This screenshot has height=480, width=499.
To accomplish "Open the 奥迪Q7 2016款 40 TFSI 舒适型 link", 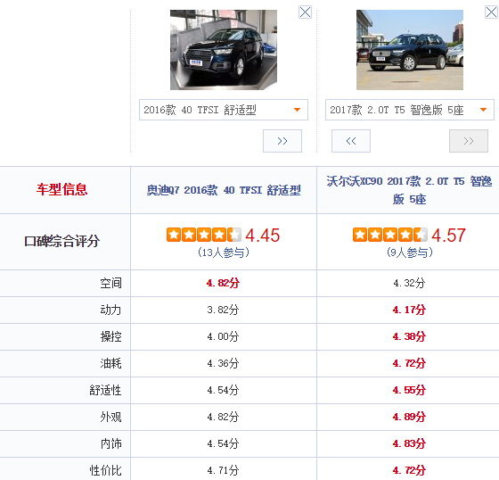I will tap(224, 190).
